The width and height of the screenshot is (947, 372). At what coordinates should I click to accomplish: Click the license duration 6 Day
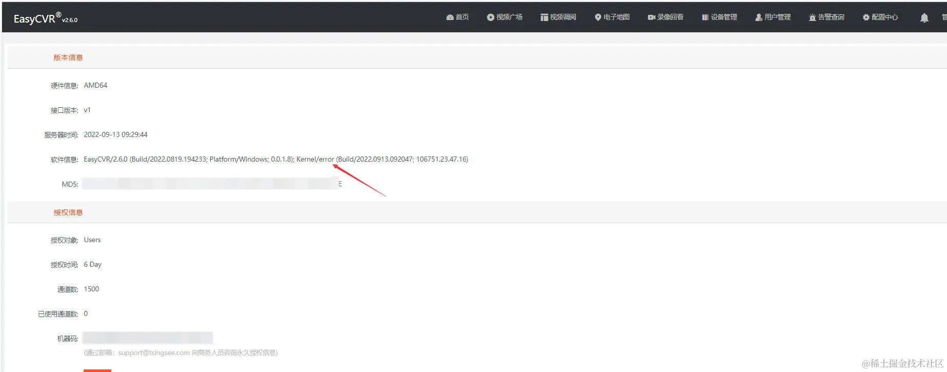pyautogui.click(x=93, y=265)
